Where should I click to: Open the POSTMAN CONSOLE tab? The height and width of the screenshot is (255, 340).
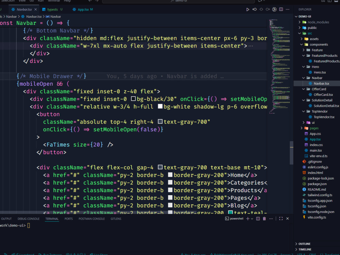[x=91, y=219]
